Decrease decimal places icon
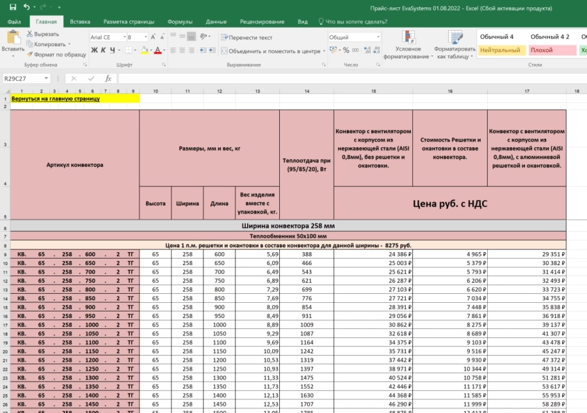 [x=376, y=50]
